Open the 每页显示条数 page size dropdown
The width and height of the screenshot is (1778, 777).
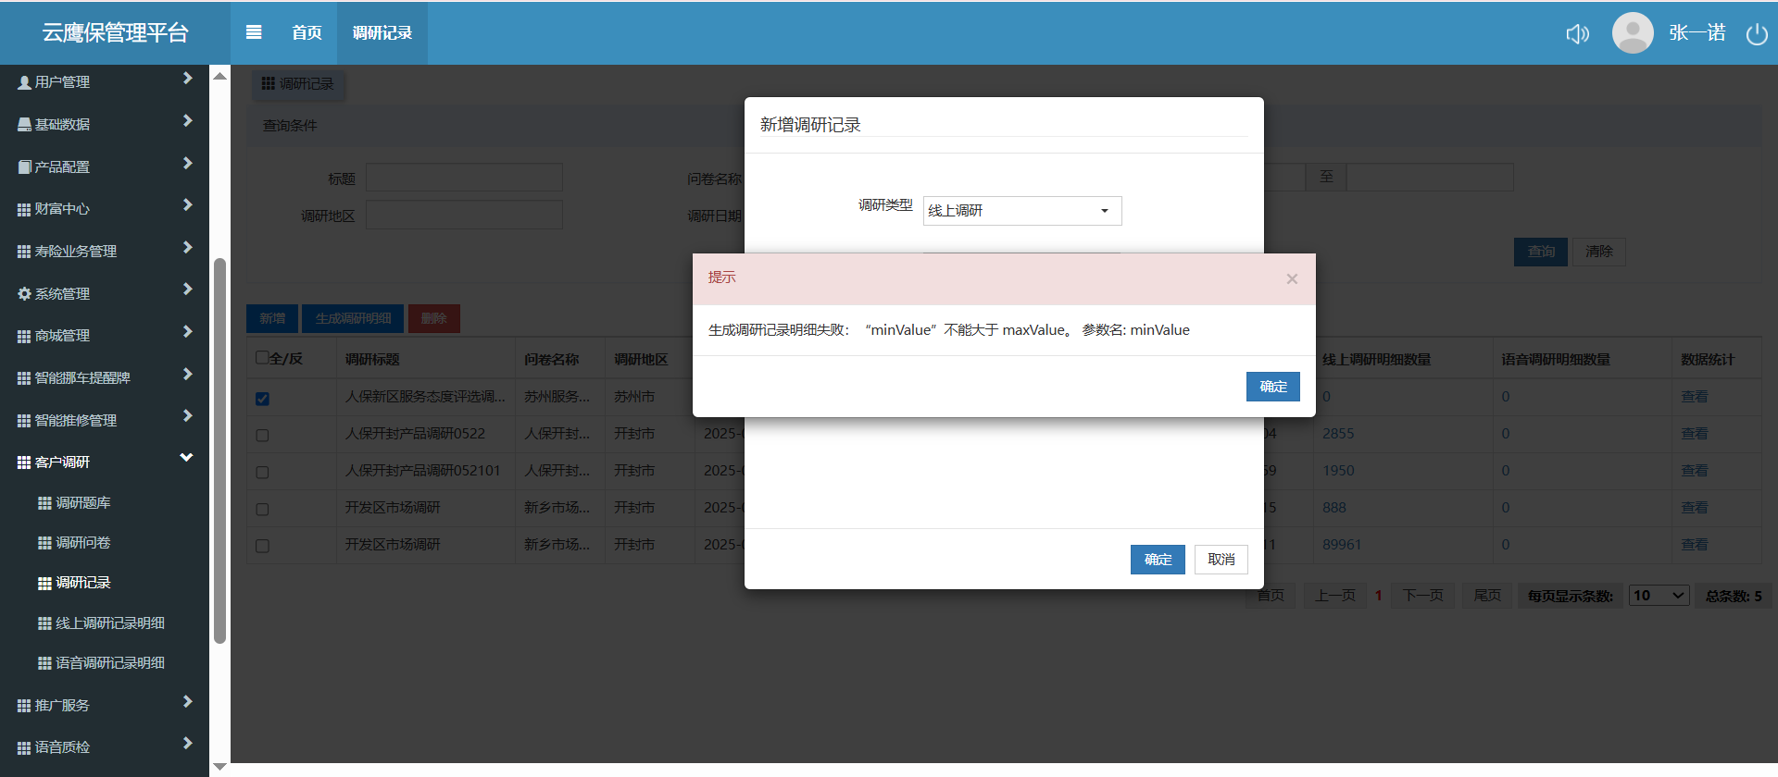click(1659, 596)
